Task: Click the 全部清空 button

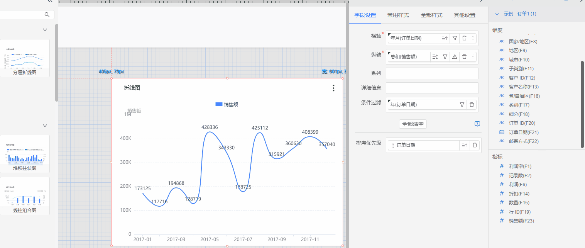Action: [413, 124]
